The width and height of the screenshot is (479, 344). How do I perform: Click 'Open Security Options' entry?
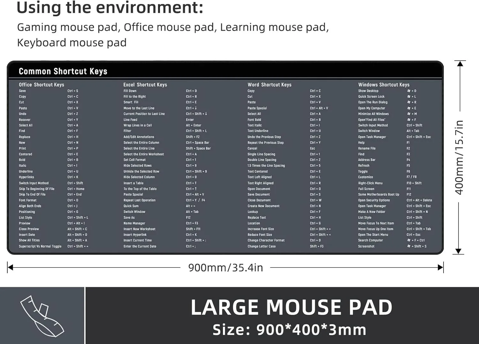[x=374, y=201]
